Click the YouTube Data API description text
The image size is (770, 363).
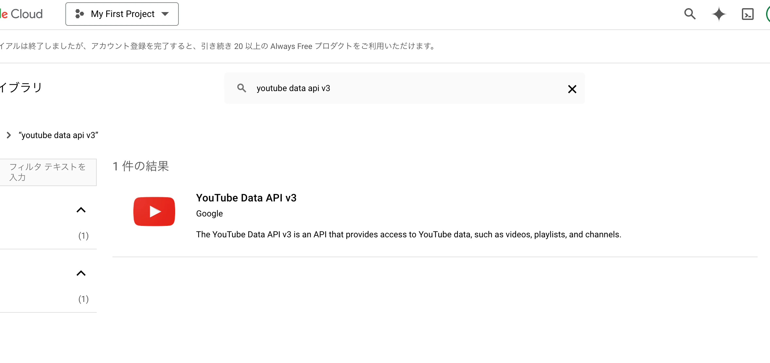(409, 234)
